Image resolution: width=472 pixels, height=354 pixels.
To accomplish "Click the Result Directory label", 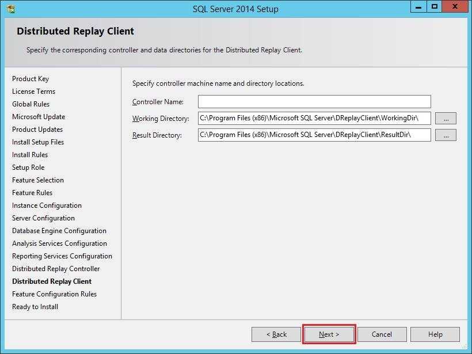I will point(157,135).
